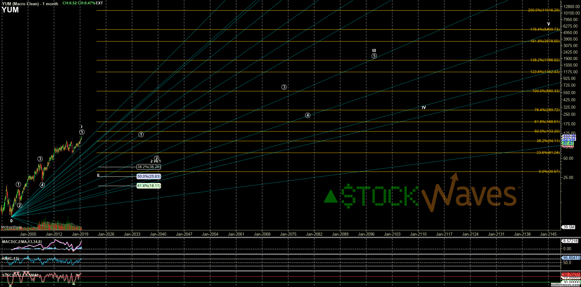The width and height of the screenshot is (581, 287).
Task: Select the circled 2 marker above '2 vs 1'
Action: tap(156, 158)
